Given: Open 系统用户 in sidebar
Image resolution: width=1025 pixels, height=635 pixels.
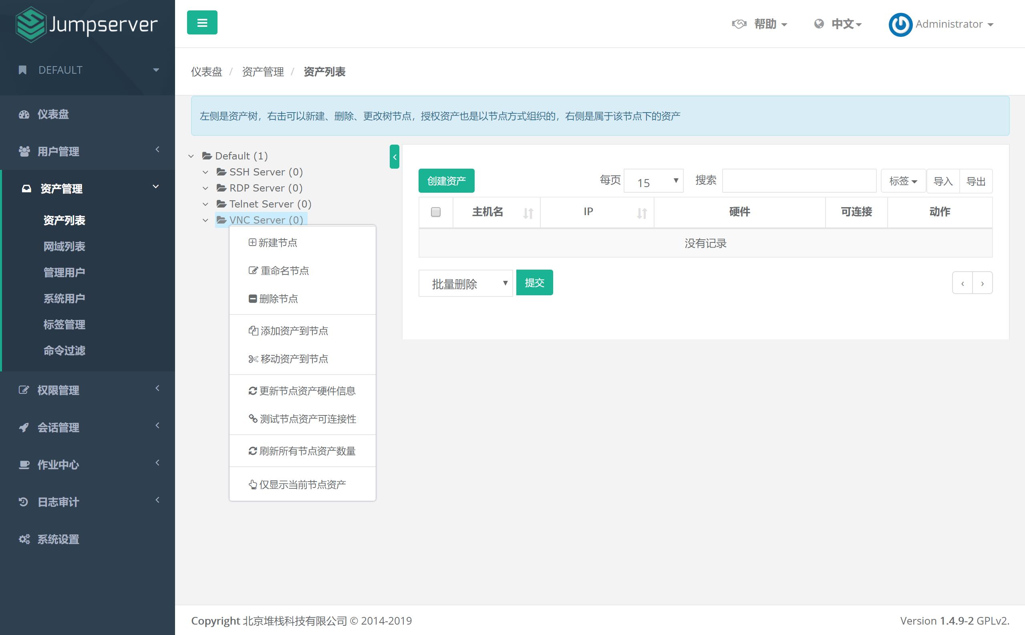Looking at the screenshot, I should pos(64,298).
